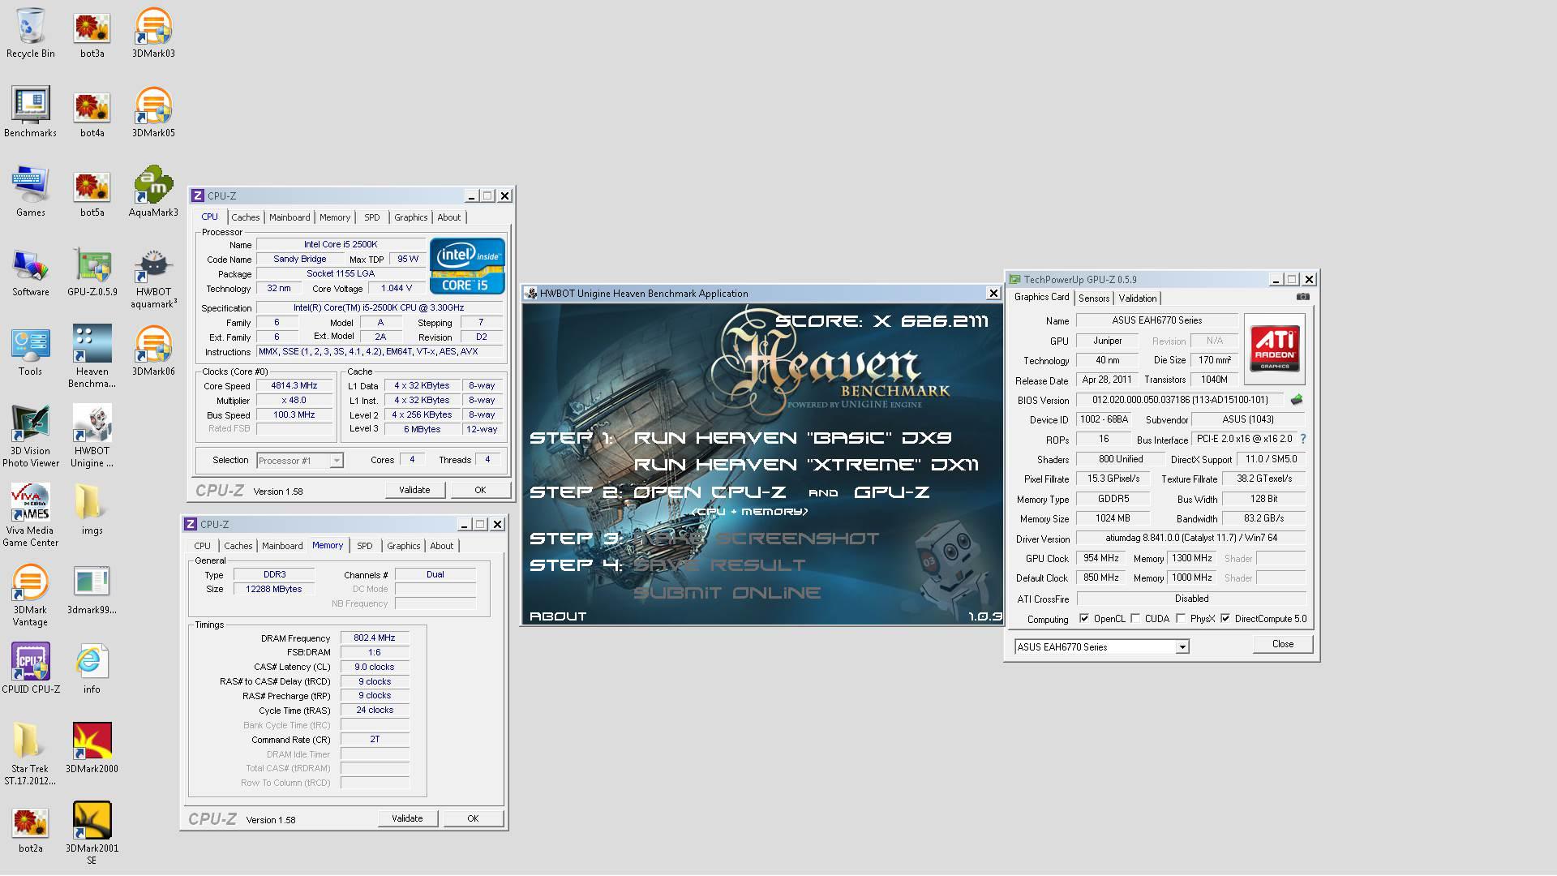The height and width of the screenshot is (876, 1557).
Task: Click the GPU-Z screenshot camera icon
Action: tap(1302, 297)
